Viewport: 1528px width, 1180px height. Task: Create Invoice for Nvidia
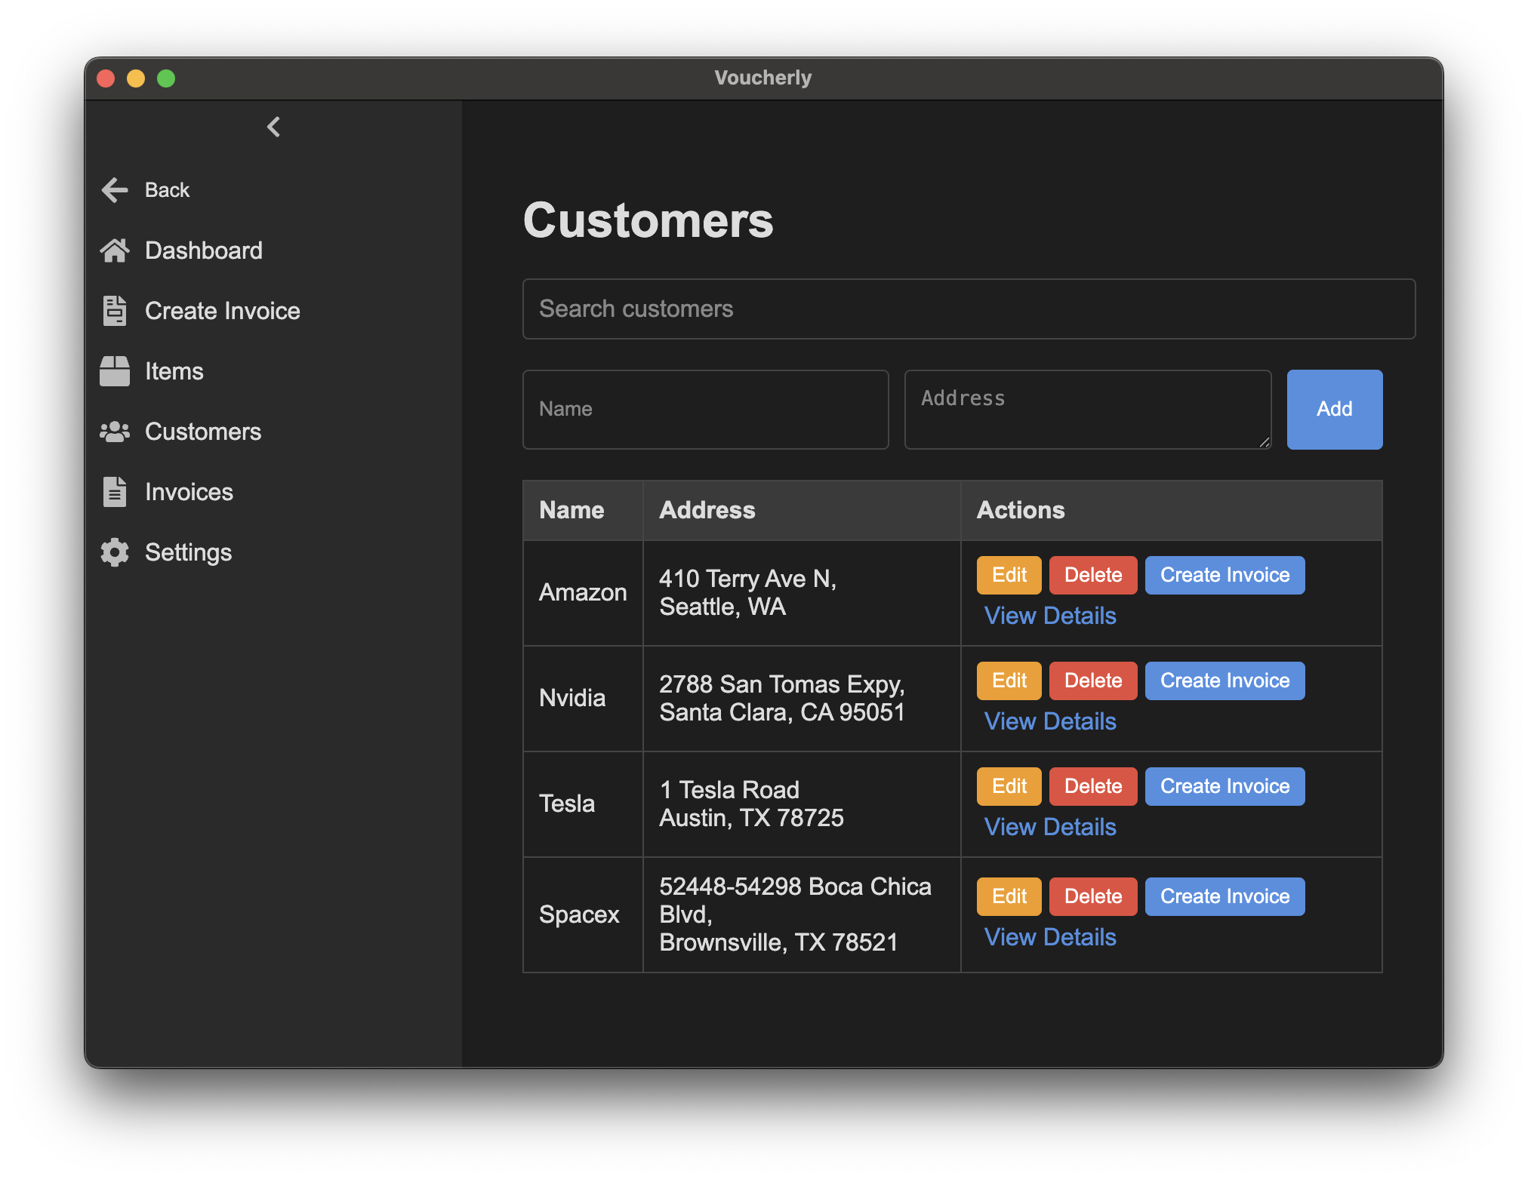click(x=1225, y=681)
